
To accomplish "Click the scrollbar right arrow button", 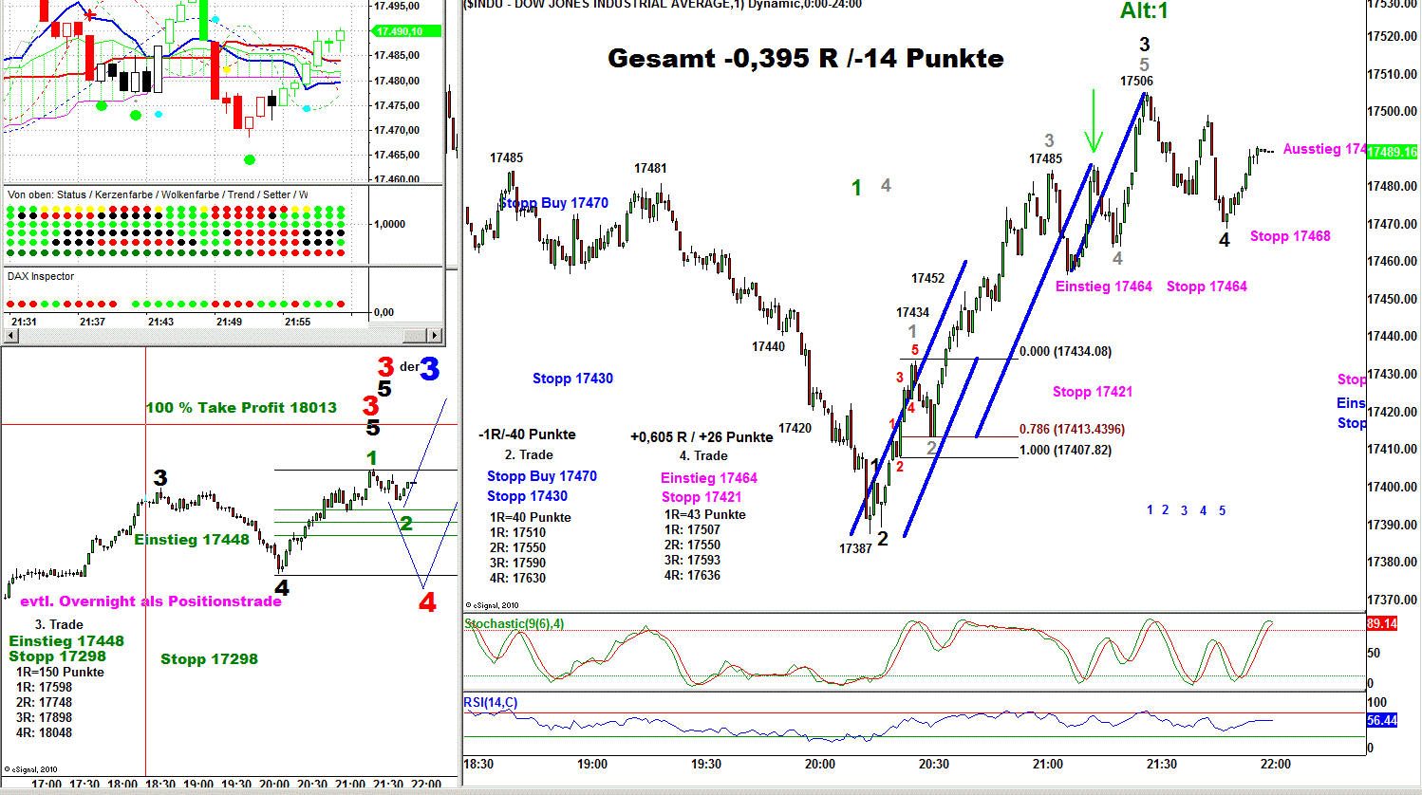I will click(435, 336).
